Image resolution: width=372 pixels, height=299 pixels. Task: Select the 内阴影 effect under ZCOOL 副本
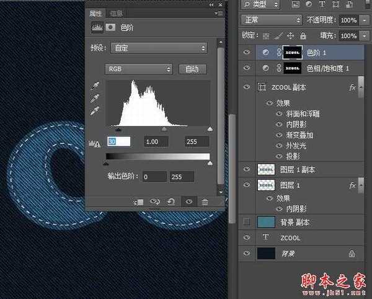(x=296, y=124)
